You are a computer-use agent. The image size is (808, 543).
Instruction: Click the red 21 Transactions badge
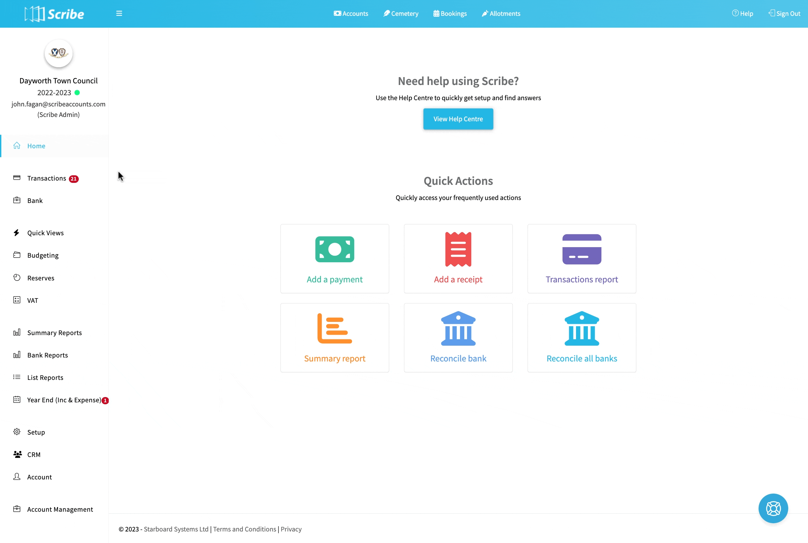(73, 179)
